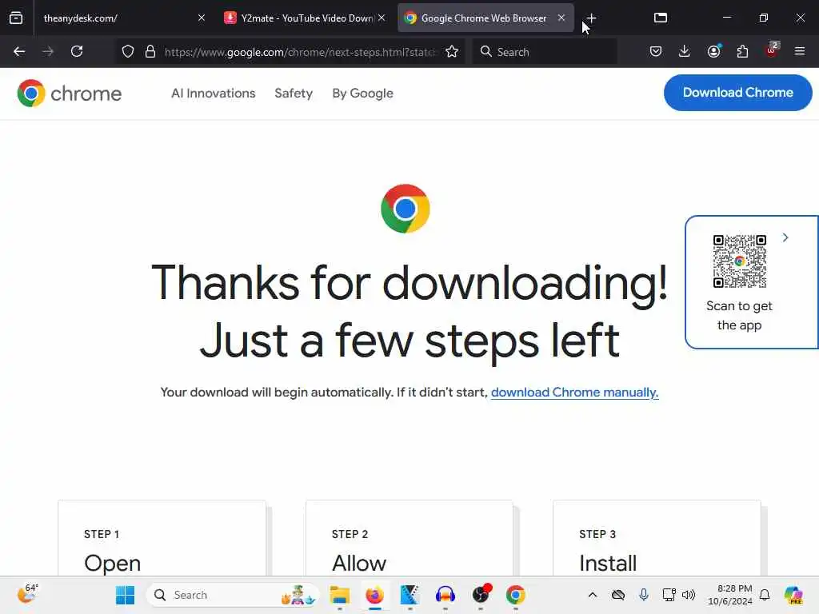Open clock showing 8:28 PM
Viewport: 819px width, 614px height.
[x=730, y=595]
